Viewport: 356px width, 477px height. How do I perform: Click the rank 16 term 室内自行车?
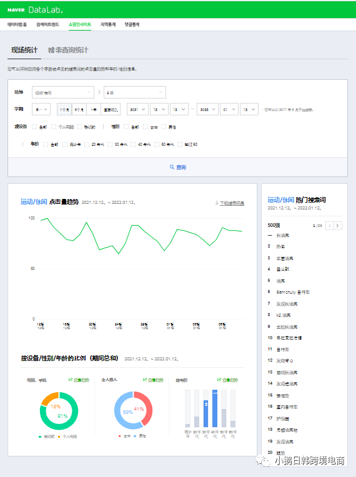[x=287, y=407]
